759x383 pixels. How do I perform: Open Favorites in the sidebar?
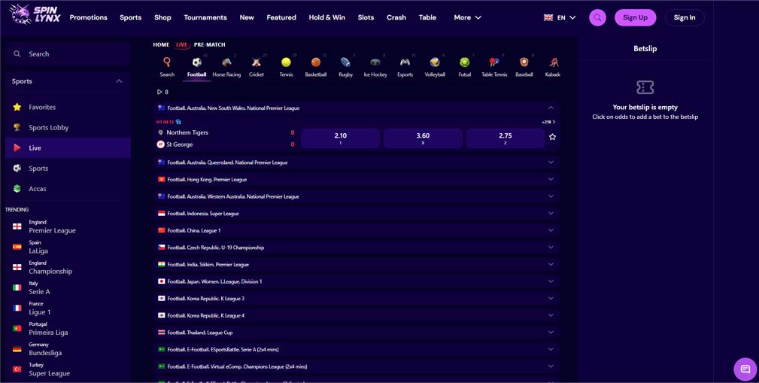pyautogui.click(x=68, y=107)
